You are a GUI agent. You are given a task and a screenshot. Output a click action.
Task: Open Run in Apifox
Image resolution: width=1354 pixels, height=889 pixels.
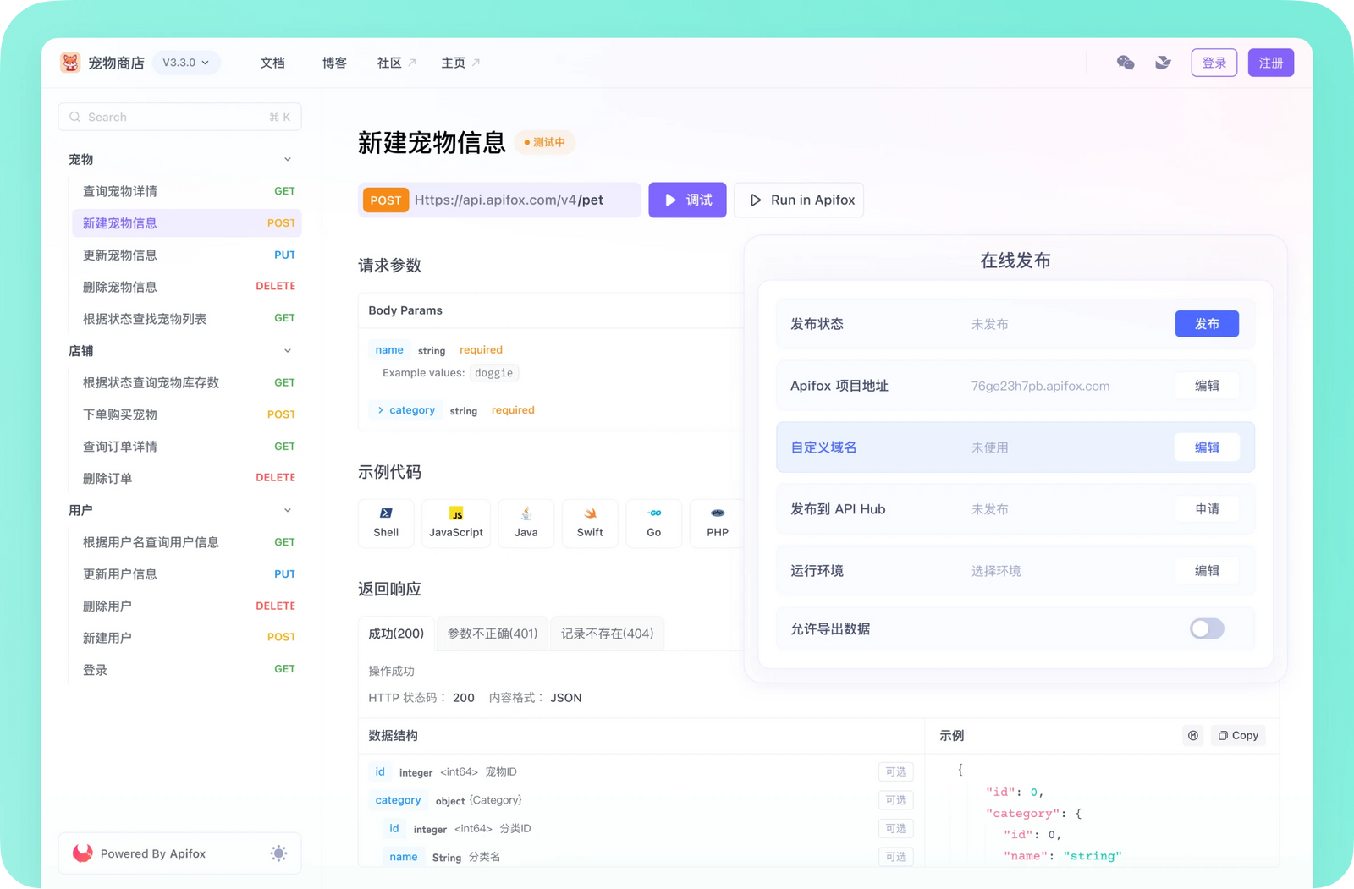[x=798, y=200]
